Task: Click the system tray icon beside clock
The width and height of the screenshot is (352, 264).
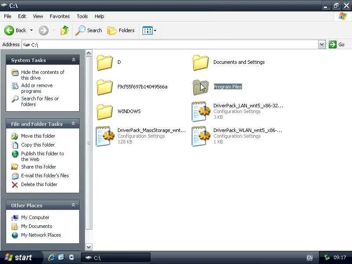Action: tap(327, 257)
